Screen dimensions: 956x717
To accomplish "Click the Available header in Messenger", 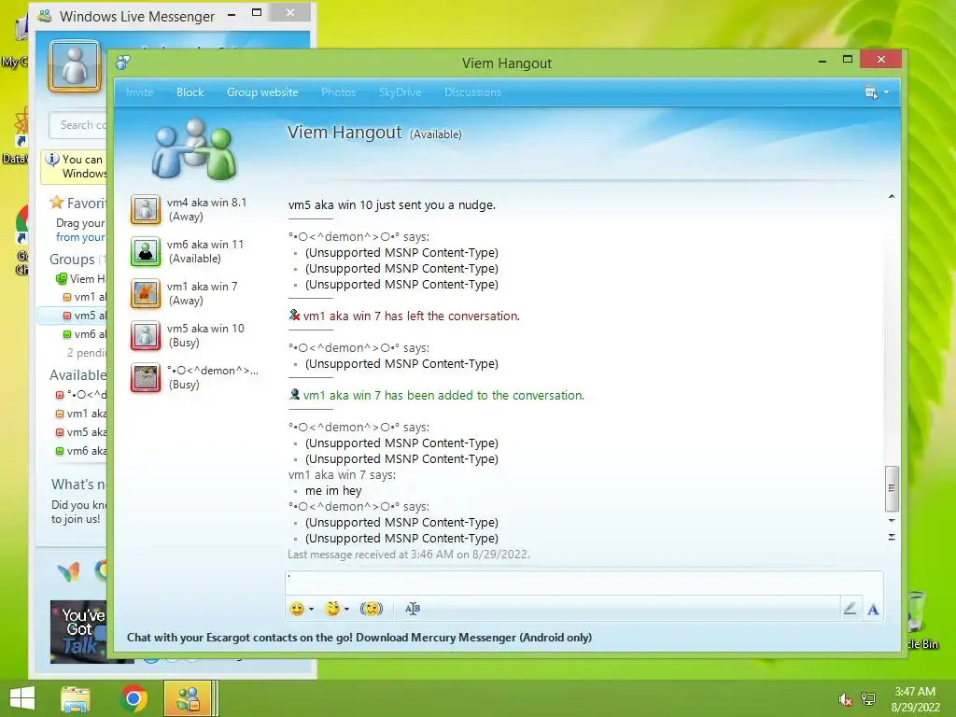I will [77, 375].
